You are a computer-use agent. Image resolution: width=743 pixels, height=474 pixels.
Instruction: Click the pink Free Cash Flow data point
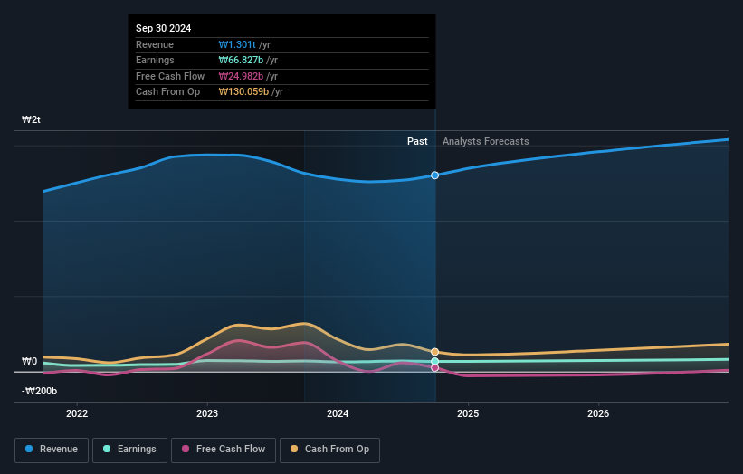pos(435,368)
